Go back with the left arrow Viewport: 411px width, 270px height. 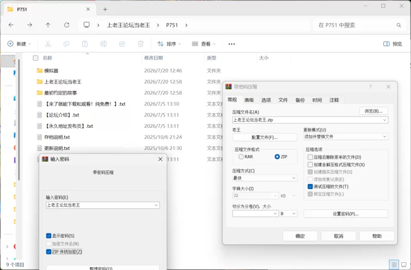tap(11, 25)
